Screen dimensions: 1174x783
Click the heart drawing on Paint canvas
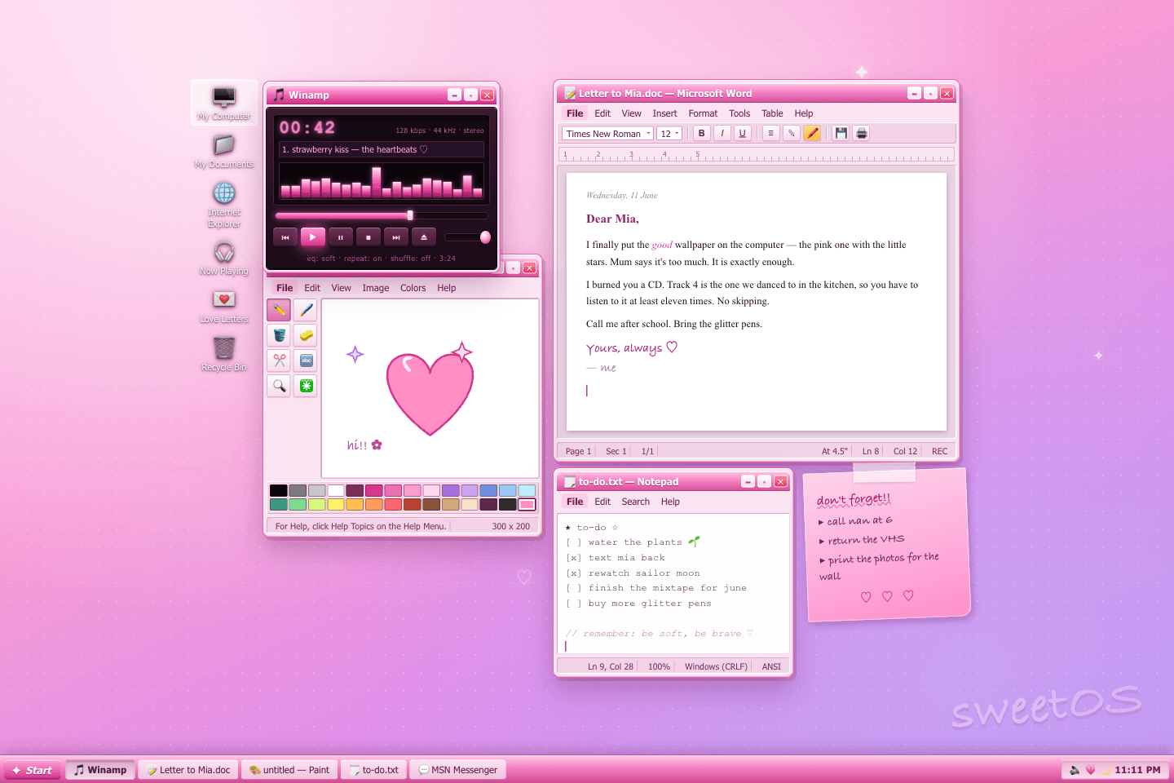tap(430, 393)
